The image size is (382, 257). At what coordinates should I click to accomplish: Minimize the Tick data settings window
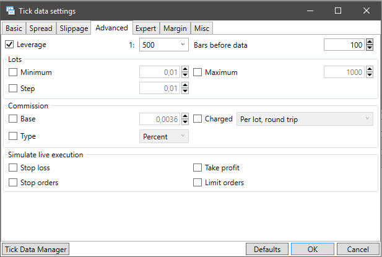[310, 11]
